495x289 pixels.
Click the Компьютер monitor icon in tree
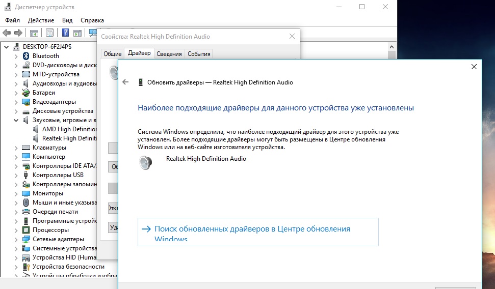pos(26,157)
